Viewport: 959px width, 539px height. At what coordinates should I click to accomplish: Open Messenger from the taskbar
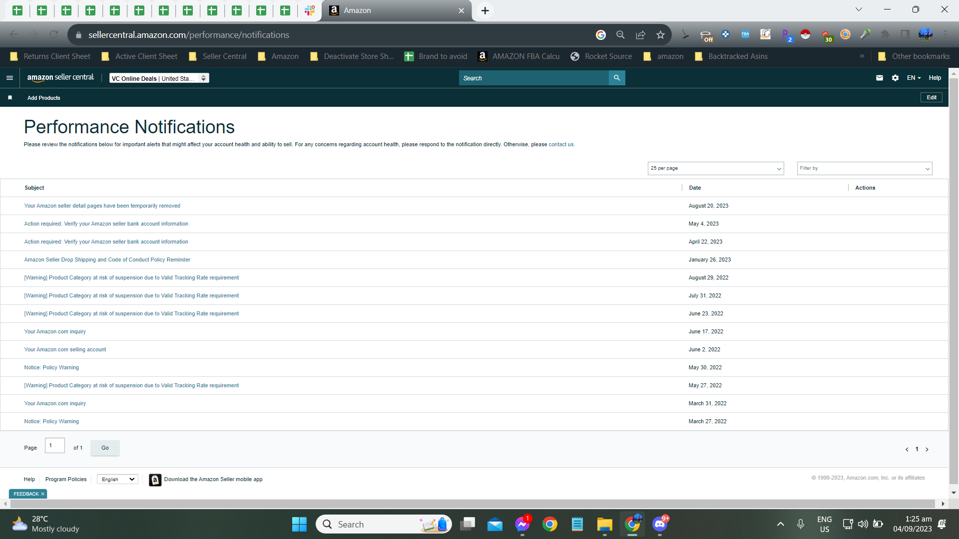tap(522, 525)
